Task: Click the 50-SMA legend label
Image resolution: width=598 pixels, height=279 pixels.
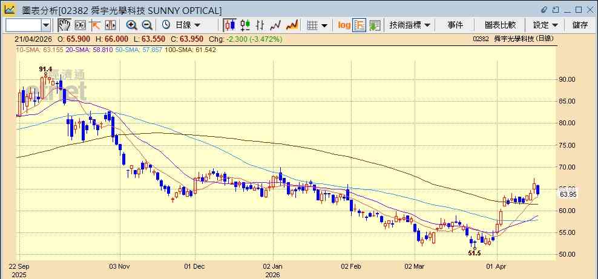Action: tap(138, 50)
